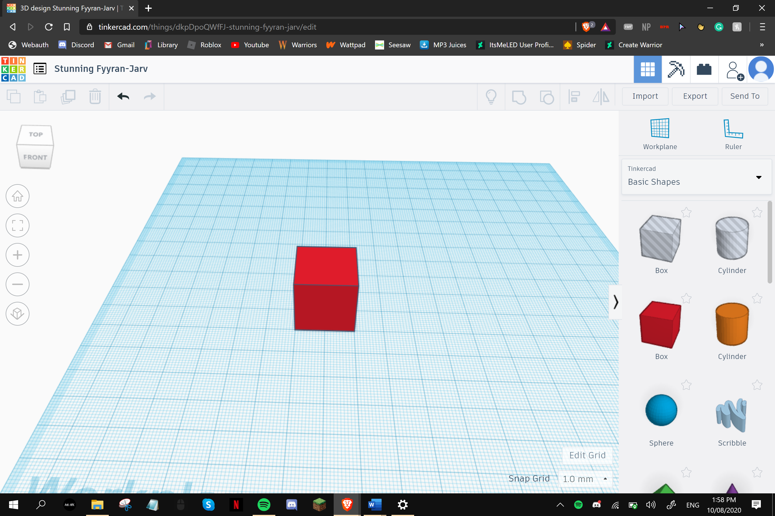This screenshot has height=516, width=775.
Task: Open the Send To menu
Action: [744, 96]
